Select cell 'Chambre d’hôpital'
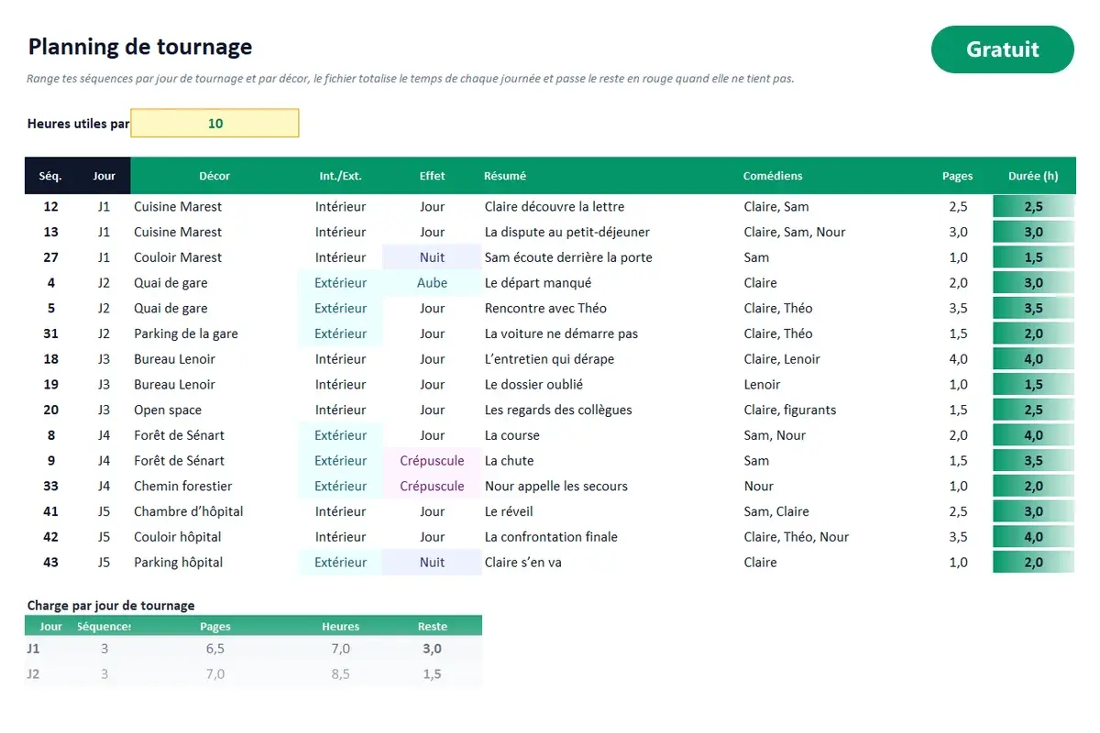 coord(189,512)
